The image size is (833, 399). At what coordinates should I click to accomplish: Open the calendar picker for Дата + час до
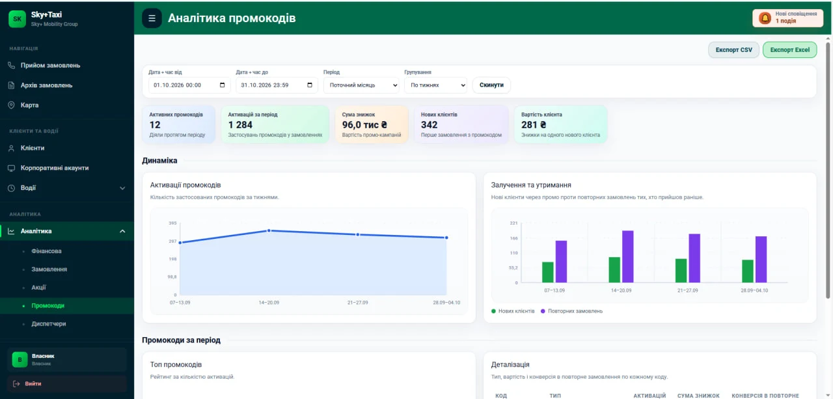pos(310,85)
